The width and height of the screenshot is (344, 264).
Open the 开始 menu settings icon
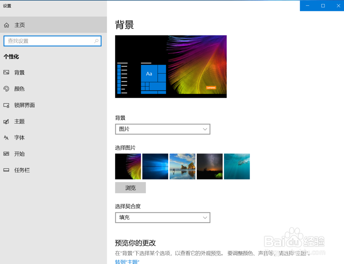click(x=7, y=154)
